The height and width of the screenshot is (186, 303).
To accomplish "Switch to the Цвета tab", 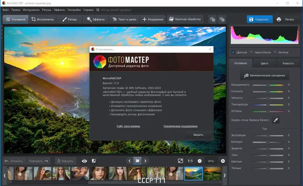I will (x=264, y=63).
